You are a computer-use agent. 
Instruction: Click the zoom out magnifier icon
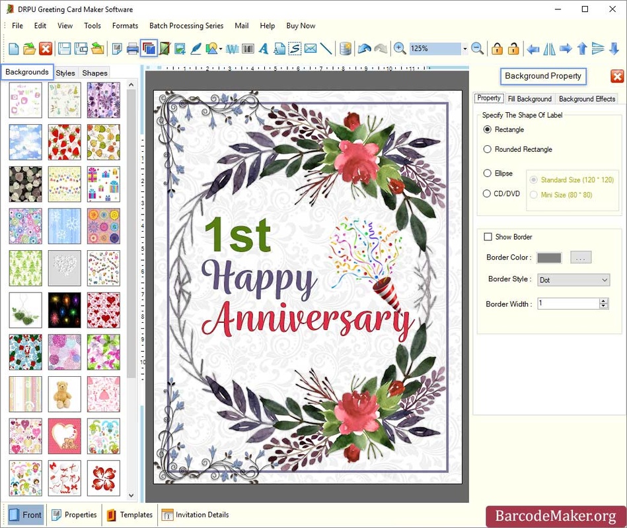pyautogui.click(x=477, y=49)
